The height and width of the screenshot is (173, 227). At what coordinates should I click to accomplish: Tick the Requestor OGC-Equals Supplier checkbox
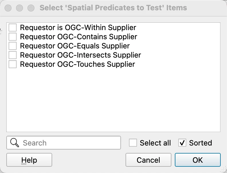13,46
